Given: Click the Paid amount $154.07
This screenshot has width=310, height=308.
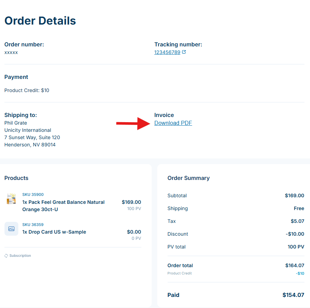Looking at the screenshot, I should pyautogui.click(x=293, y=295).
